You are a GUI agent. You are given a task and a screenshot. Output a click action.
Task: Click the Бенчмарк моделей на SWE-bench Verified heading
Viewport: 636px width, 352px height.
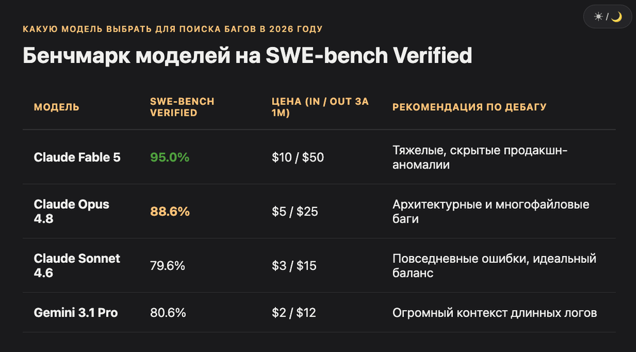(x=247, y=55)
